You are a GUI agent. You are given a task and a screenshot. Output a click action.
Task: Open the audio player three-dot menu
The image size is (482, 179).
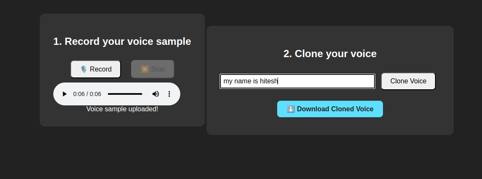(169, 94)
